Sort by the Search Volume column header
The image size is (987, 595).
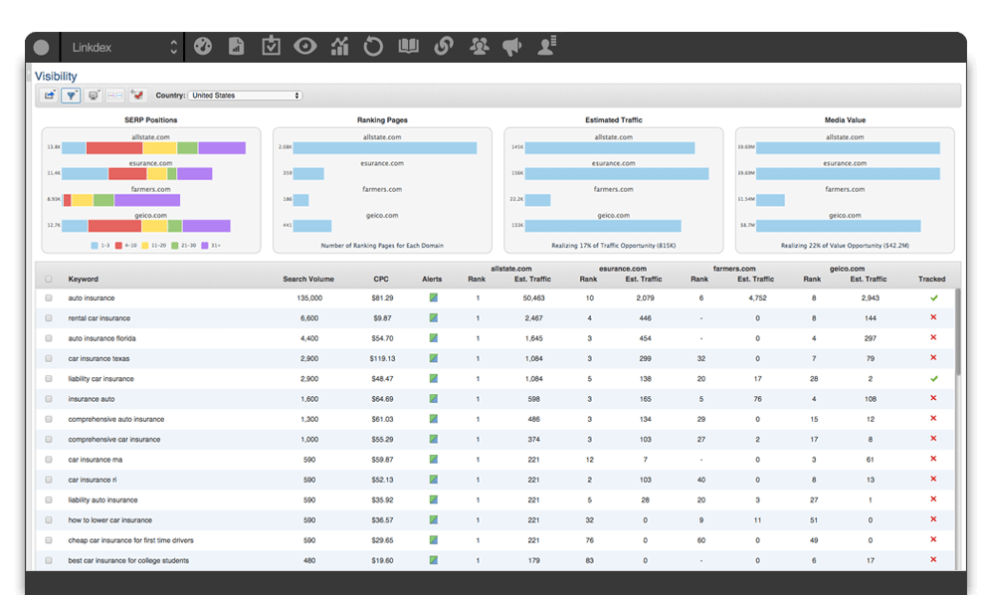tap(307, 280)
